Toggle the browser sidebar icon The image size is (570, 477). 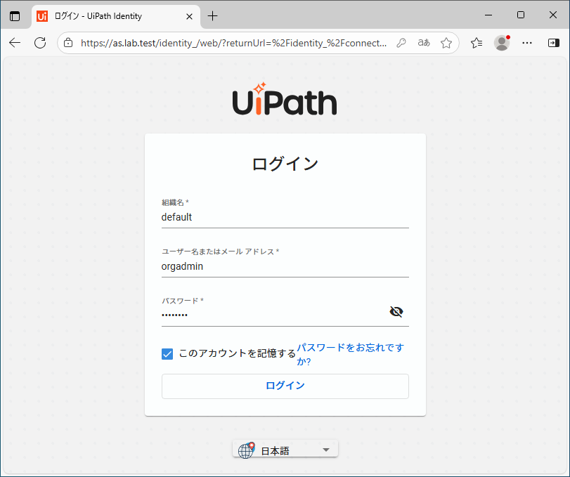554,43
